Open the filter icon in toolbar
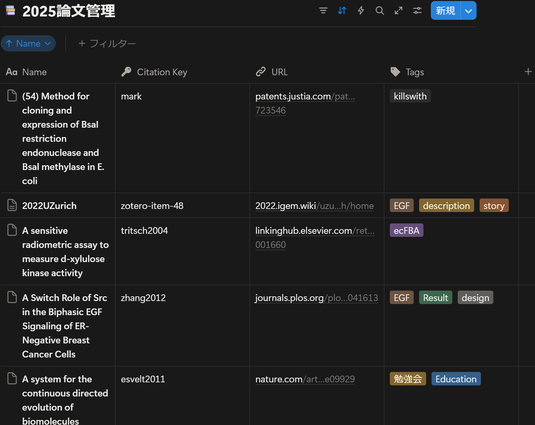The height and width of the screenshot is (425, 535). 323,11
